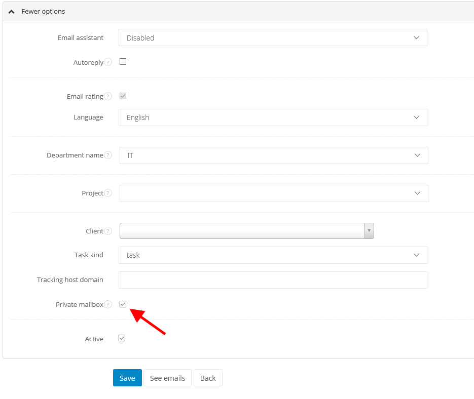Click help icon next to Client
Screen dimensions: 474x399
tap(108, 231)
